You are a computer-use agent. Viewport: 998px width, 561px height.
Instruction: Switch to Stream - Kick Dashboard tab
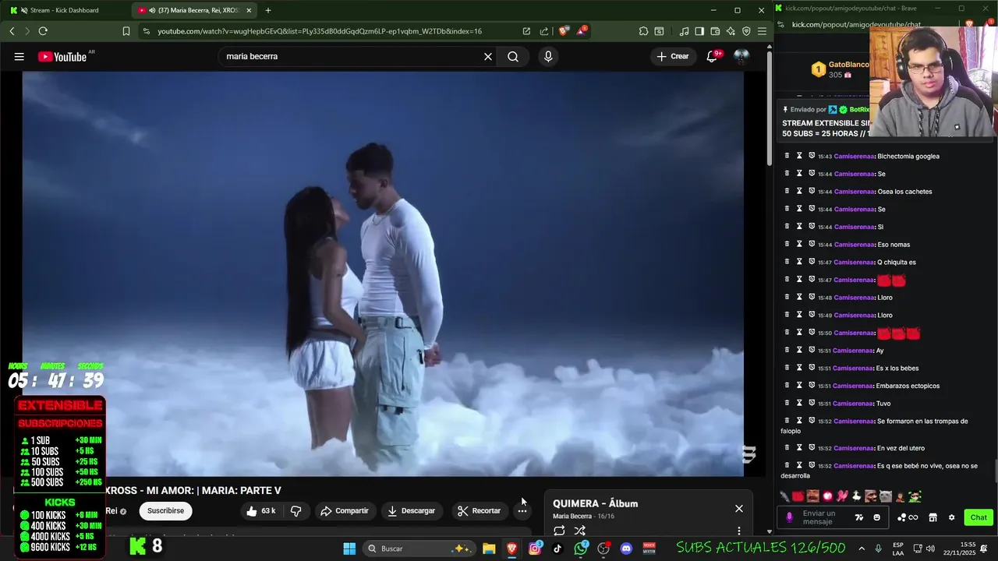pos(66,10)
